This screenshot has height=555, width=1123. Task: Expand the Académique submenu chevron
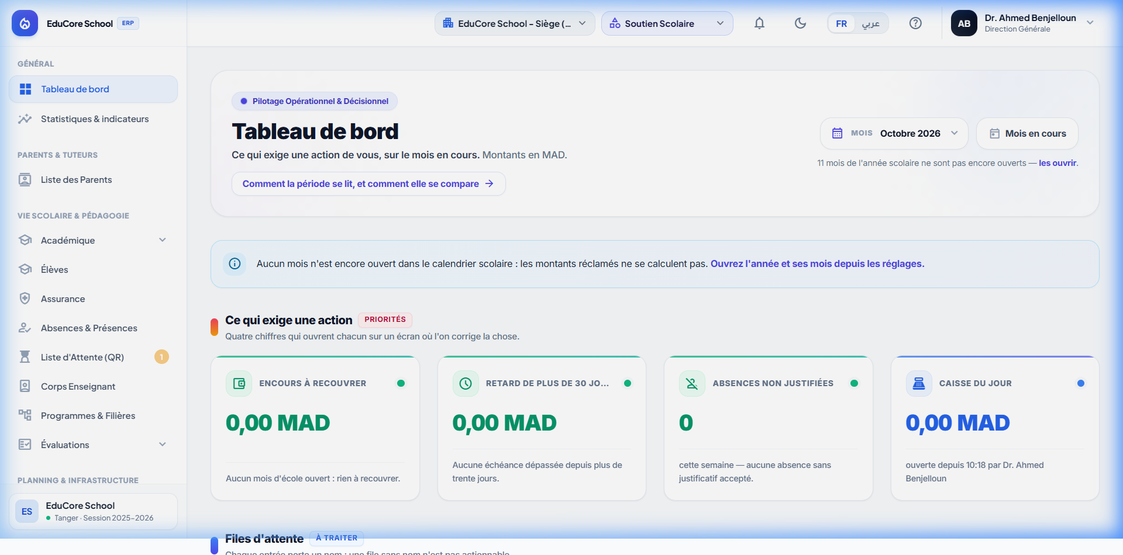point(163,240)
